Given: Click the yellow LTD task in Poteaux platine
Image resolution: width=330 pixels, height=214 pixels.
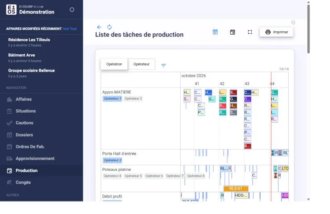Looking at the screenshot, I should tap(285, 168).
